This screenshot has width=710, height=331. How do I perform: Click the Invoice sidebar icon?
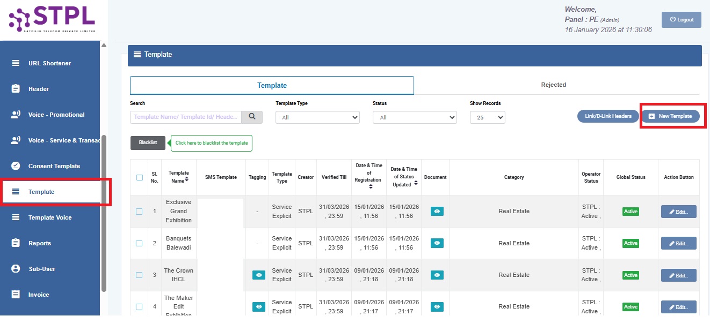point(16,295)
